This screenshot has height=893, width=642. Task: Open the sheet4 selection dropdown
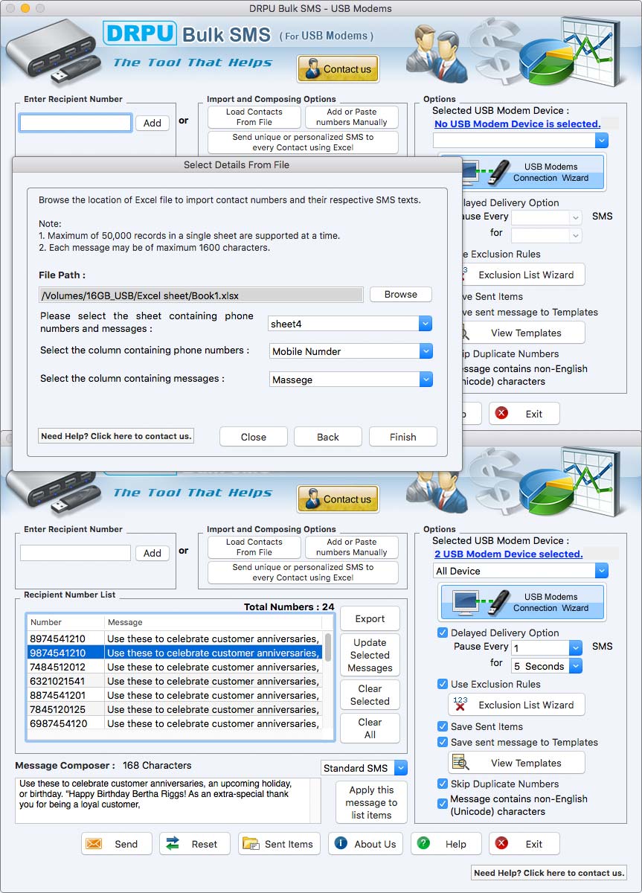[x=425, y=324]
